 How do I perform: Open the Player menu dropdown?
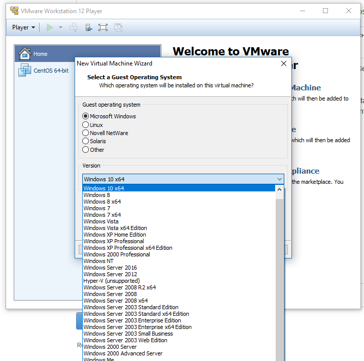tap(23, 27)
